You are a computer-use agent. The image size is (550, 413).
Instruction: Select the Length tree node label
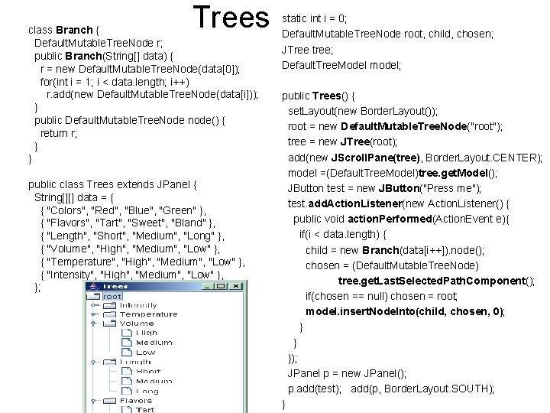[135, 362]
